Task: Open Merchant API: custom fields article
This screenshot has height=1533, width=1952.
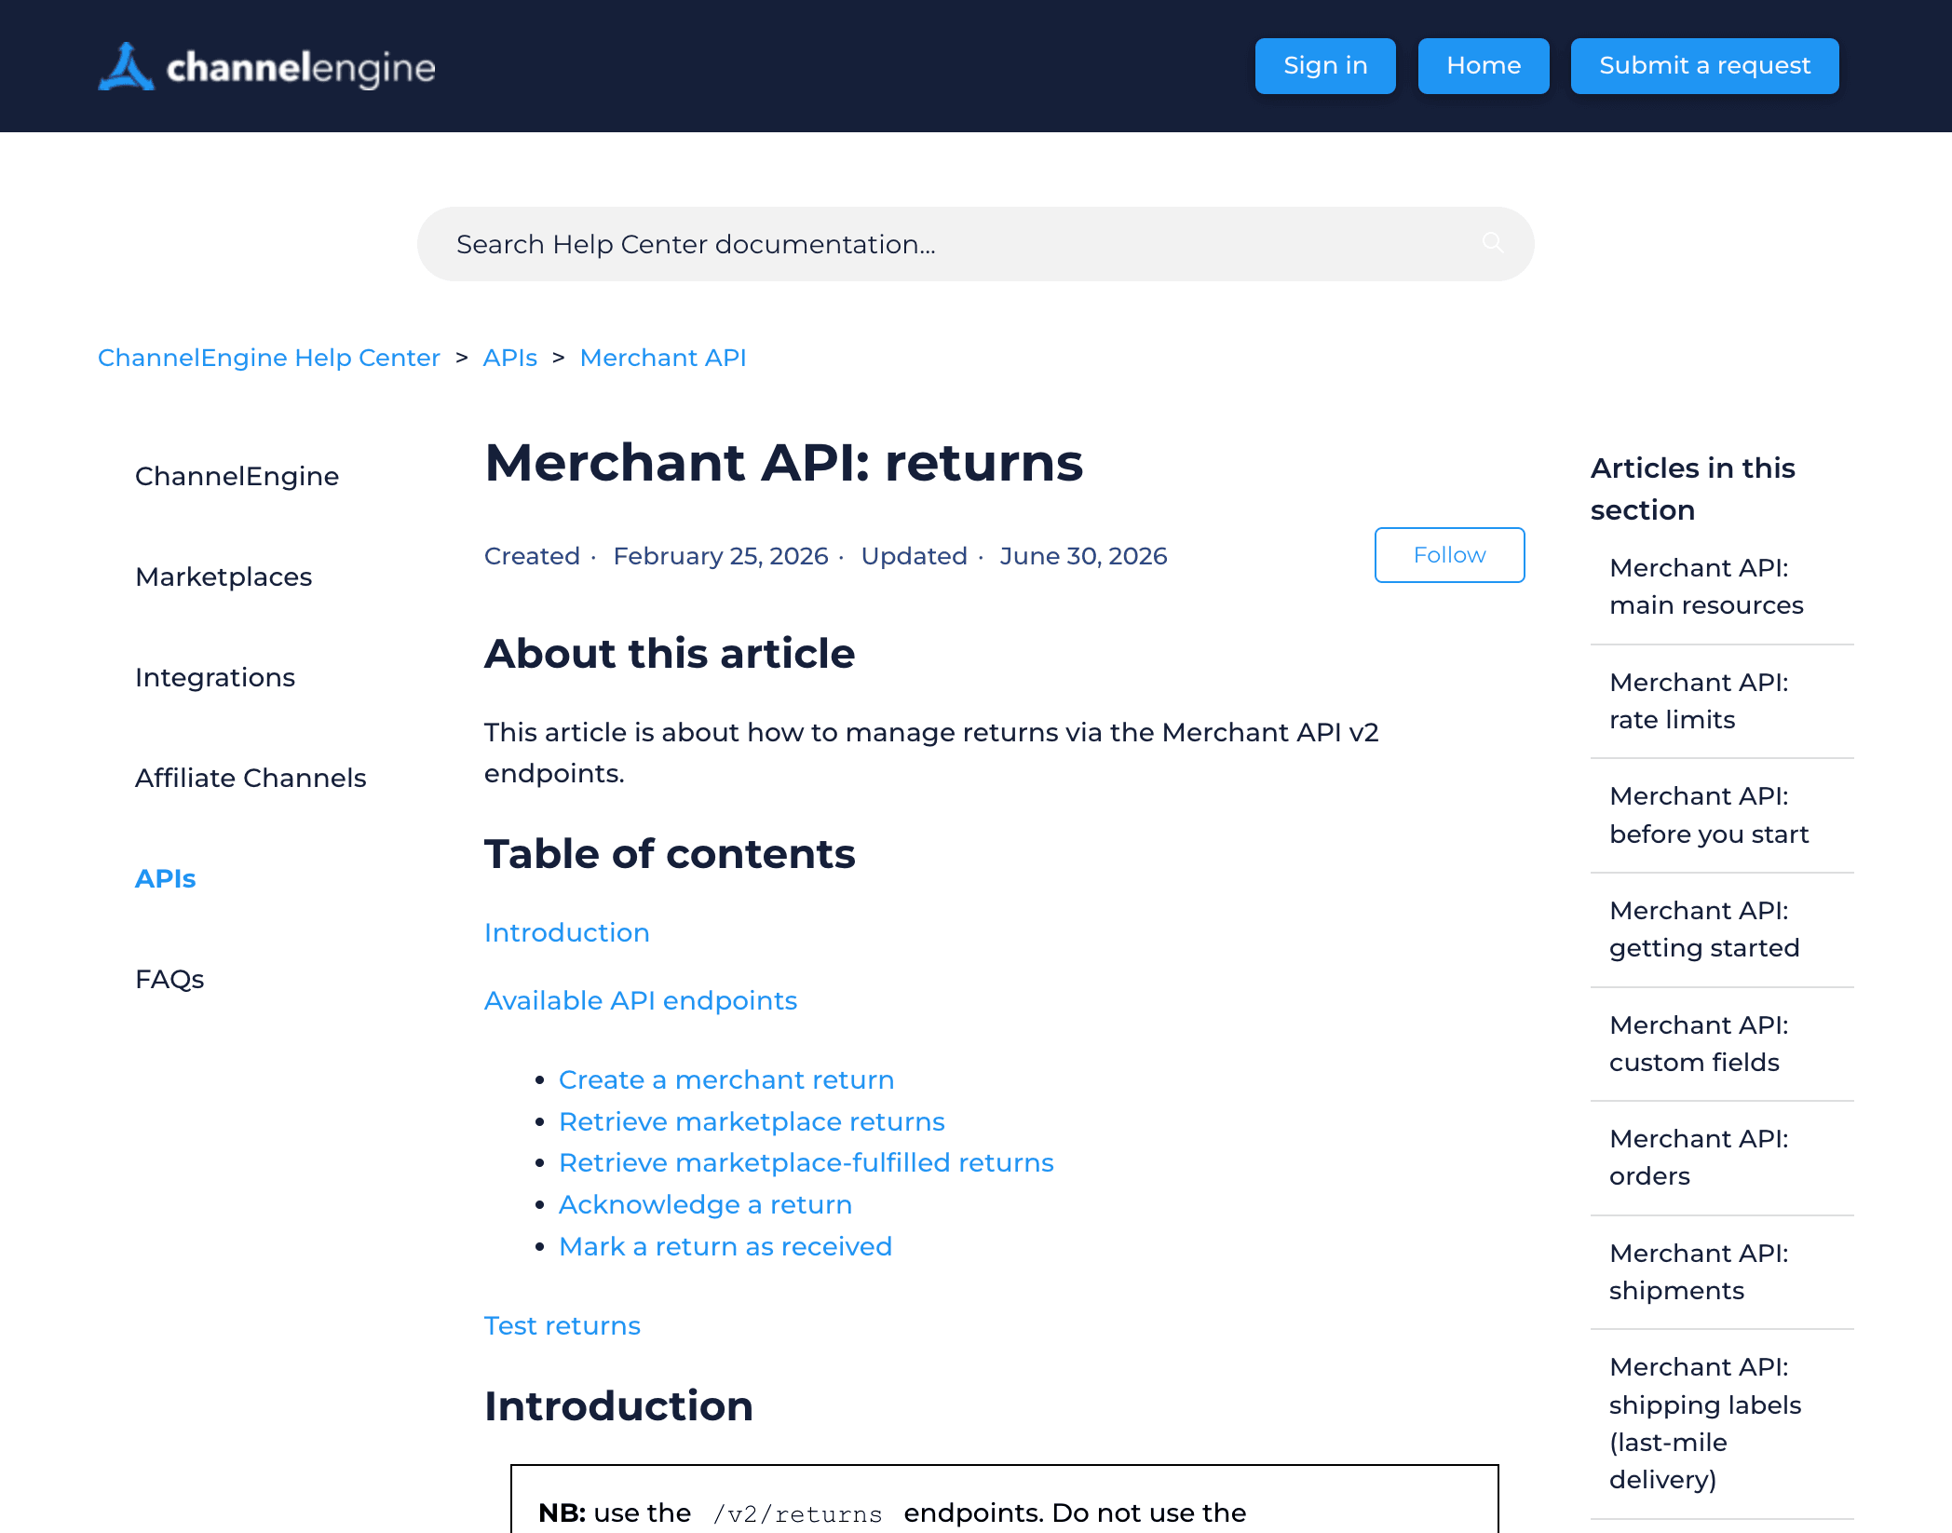Action: (x=1699, y=1044)
